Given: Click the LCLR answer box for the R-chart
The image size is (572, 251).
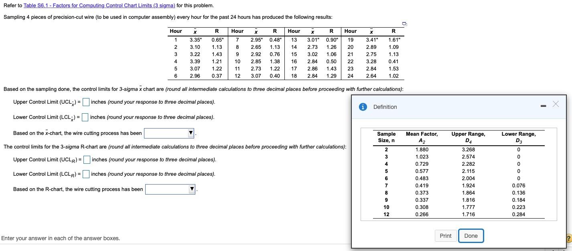Looking at the screenshot, I should [85, 174].
